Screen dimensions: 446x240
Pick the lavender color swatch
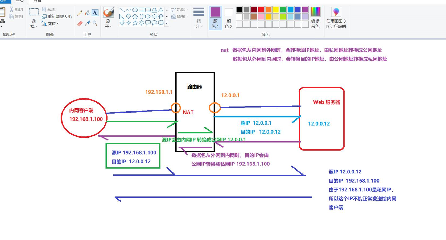305,17
